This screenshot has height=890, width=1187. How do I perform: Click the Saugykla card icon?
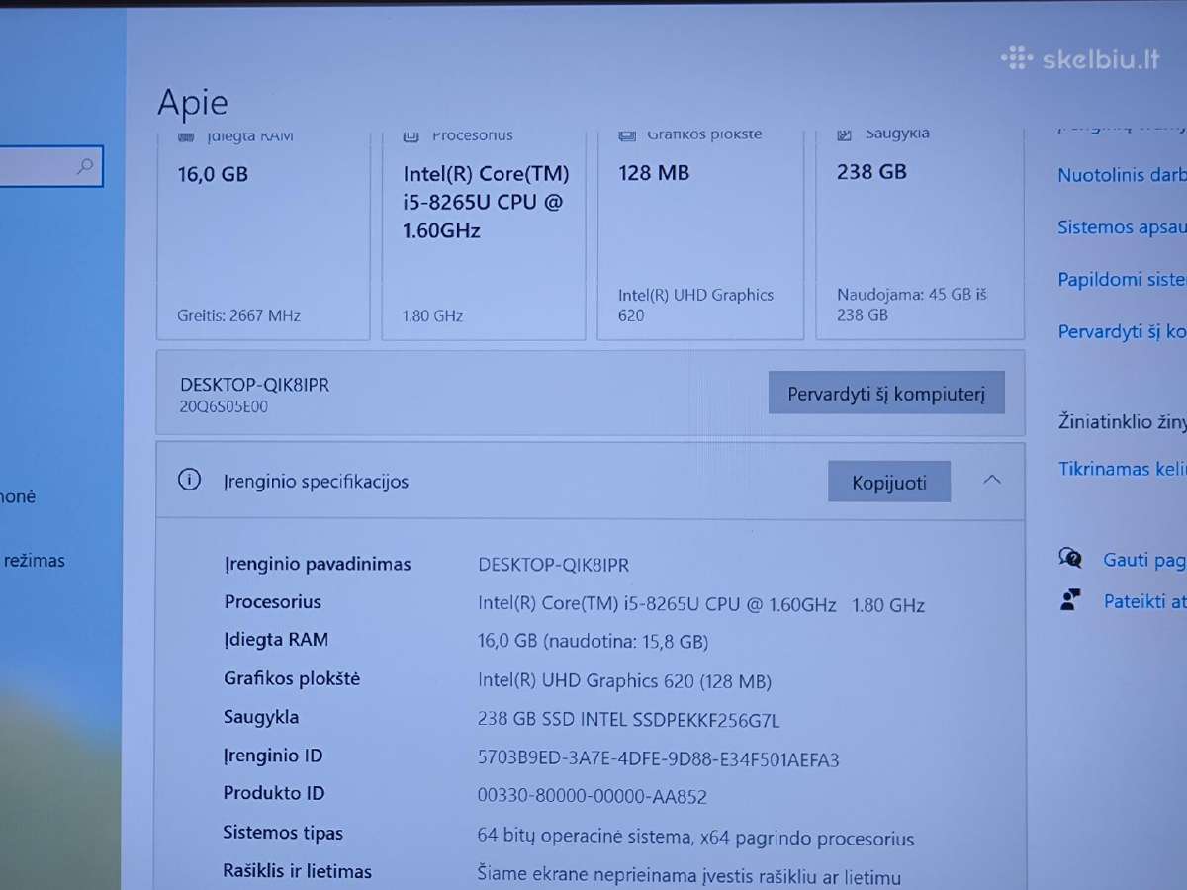click(x=844, y=133)
